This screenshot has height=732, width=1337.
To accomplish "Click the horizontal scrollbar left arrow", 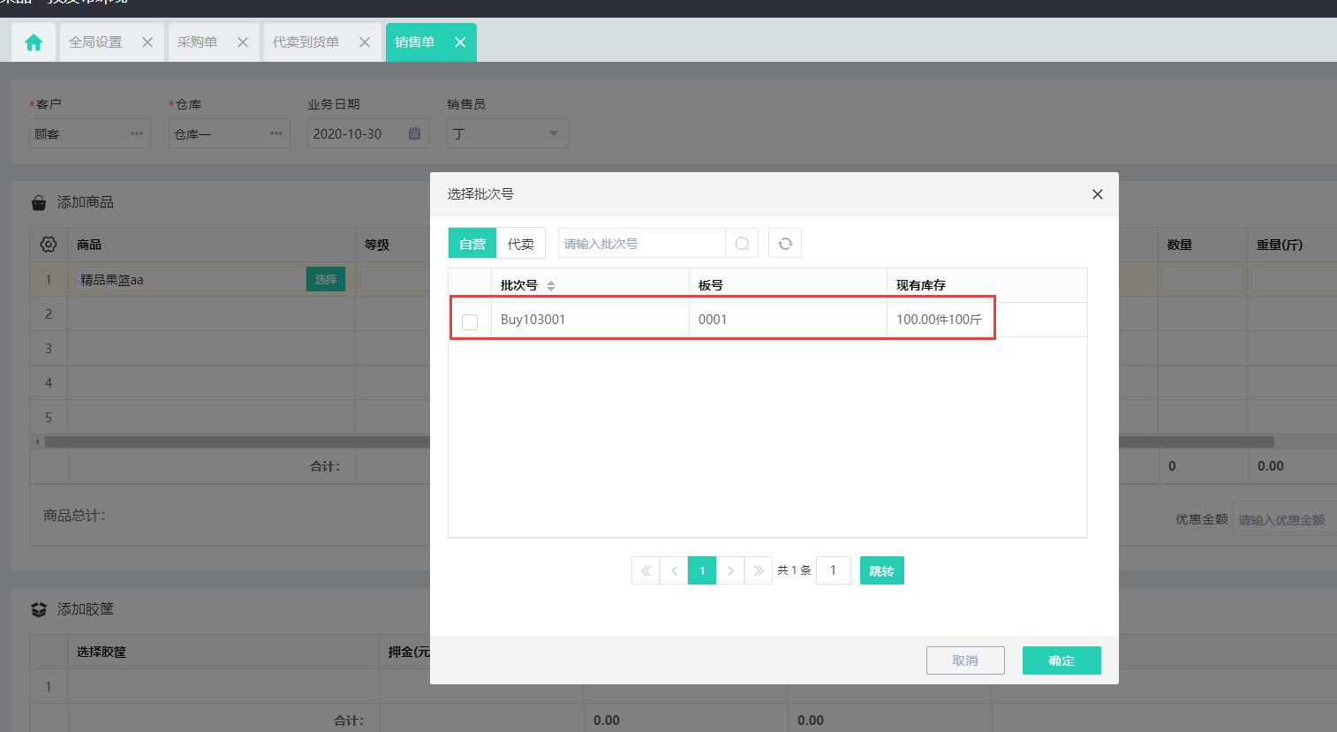I will 37,441.
